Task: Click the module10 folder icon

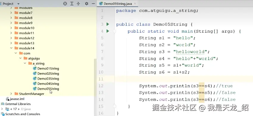Action: pyautogui.click(x=16, y=28)
